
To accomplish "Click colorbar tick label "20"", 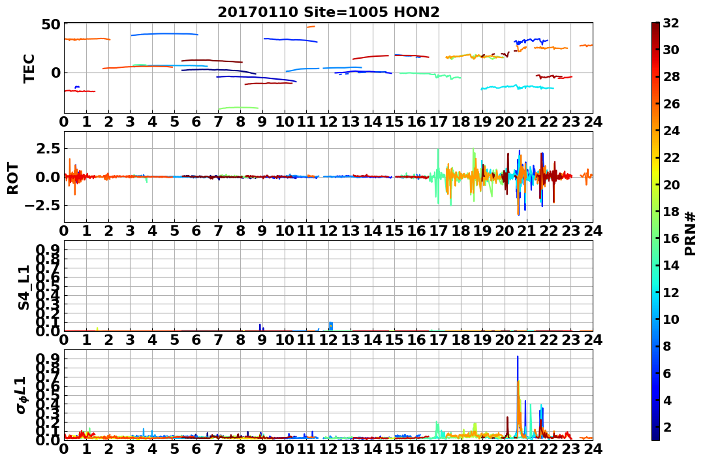I will pyautogui.click(x=672, y=184).
